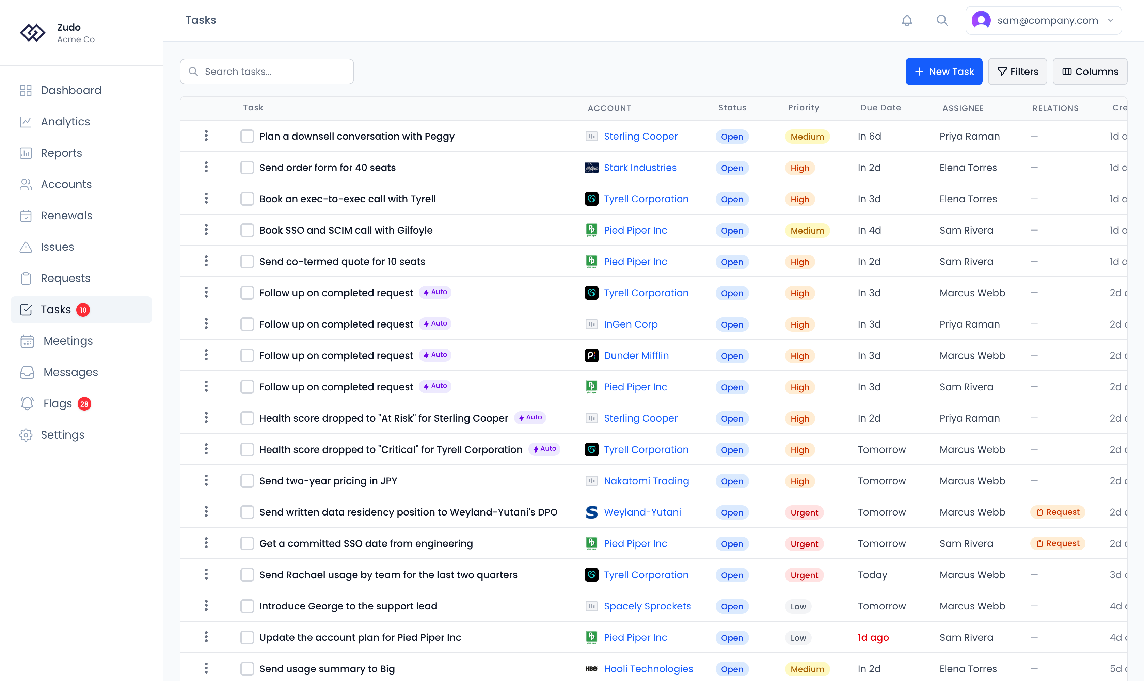Click the Analytics chart icon

click(x=26, y=122)
